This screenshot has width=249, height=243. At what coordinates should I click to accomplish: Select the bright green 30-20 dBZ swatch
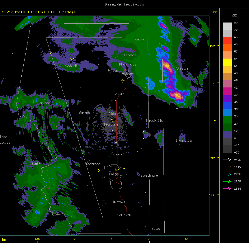[x=227, y=120]
